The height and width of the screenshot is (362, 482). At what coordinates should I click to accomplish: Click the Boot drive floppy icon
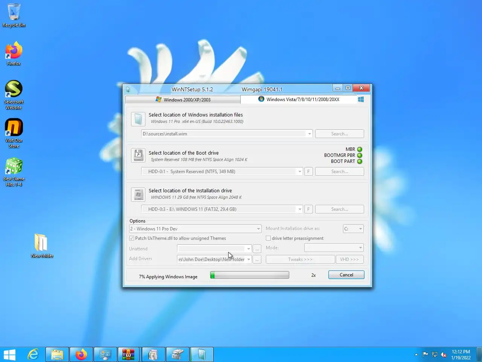click(138, 155)
